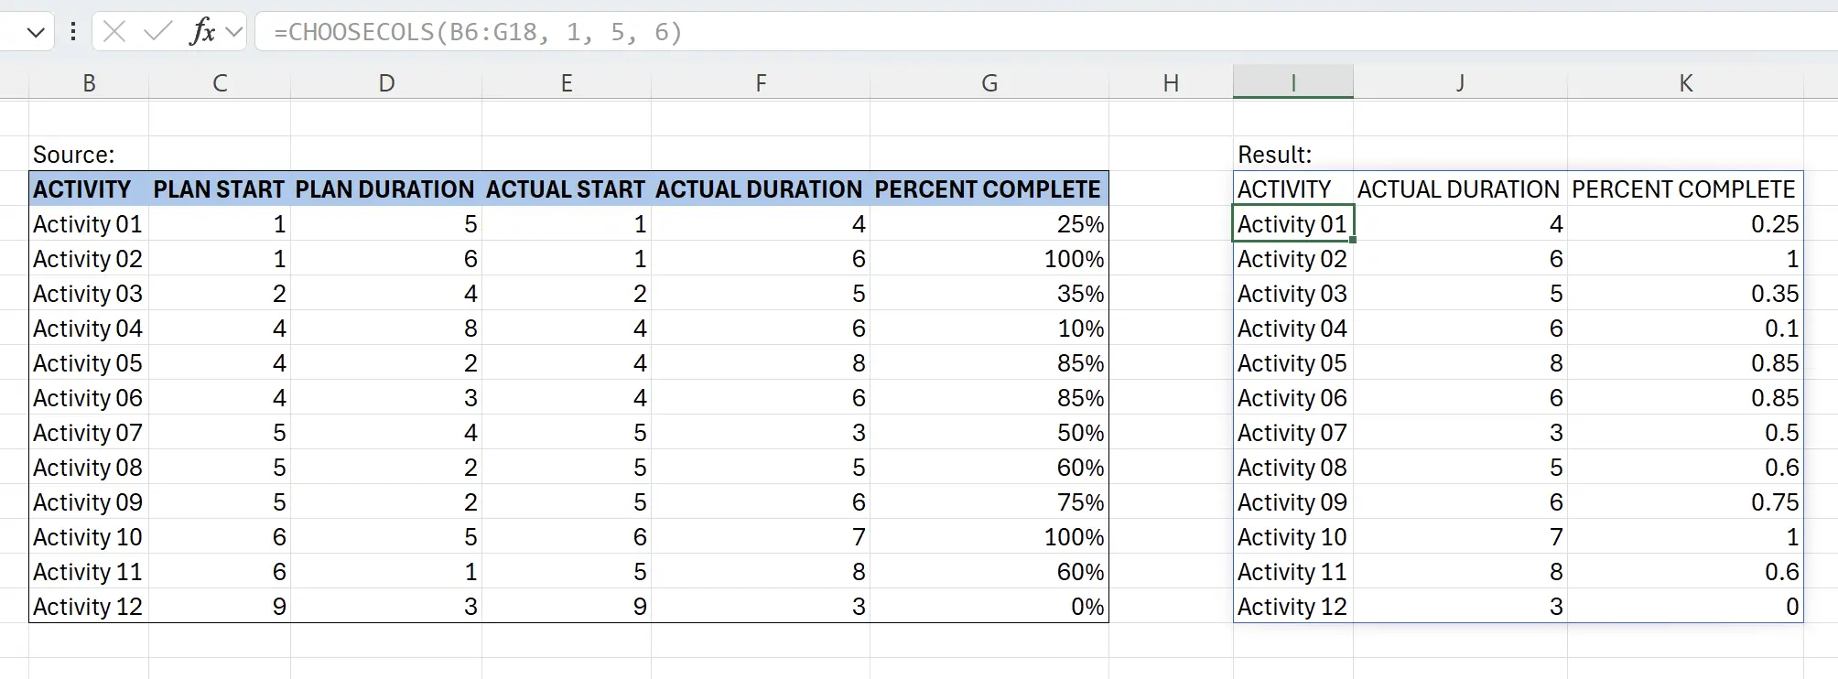Select column K header

[1685, 82]
